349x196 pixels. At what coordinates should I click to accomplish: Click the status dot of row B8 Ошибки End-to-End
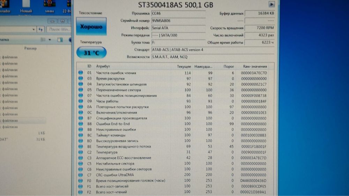pos(81,124)
